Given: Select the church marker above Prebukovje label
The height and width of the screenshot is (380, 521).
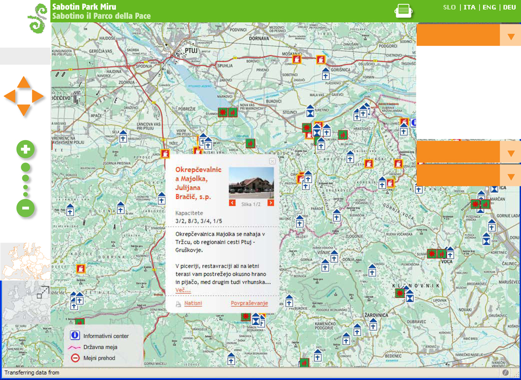Looking at the screenshot, I should [x=289, y=301].
